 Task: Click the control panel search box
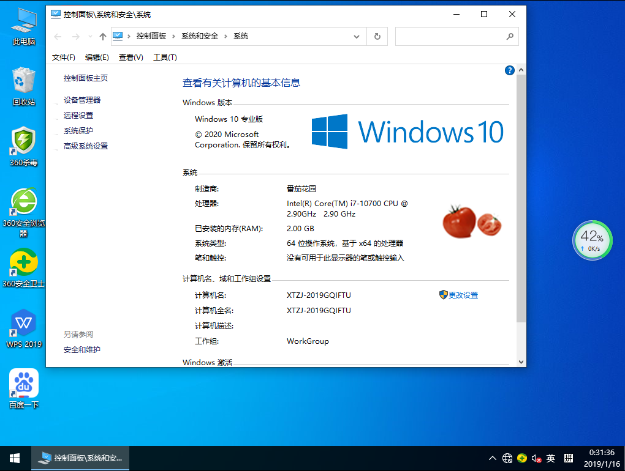pyautogui.click(x=450, y=36)
